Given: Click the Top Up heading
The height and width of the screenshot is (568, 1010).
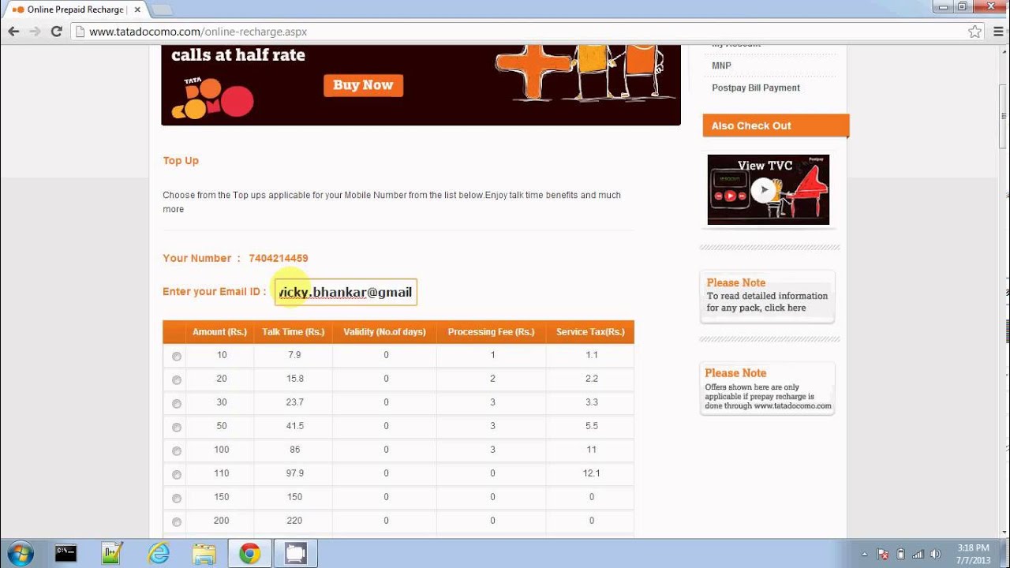Looking at the screenshot, I should pyautogui.click(x=181, y=160).
